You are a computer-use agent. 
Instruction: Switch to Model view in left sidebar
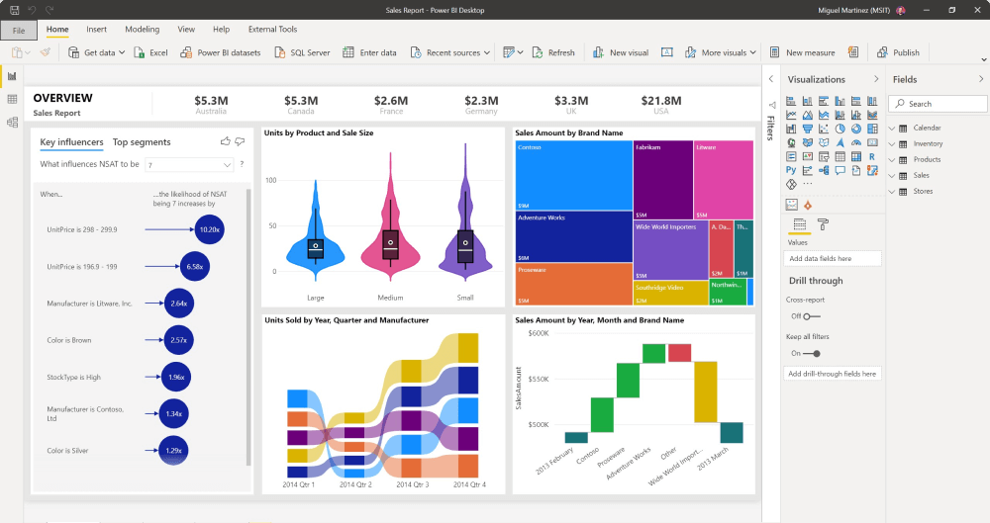click(12, 122)
